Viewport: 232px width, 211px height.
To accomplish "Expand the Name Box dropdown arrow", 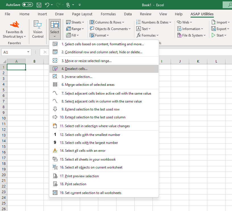I will (28, 52).
